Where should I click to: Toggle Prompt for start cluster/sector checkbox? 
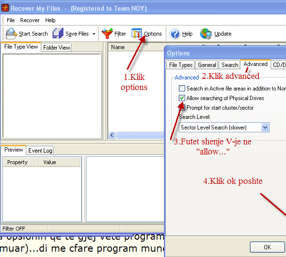pos(182,108)
